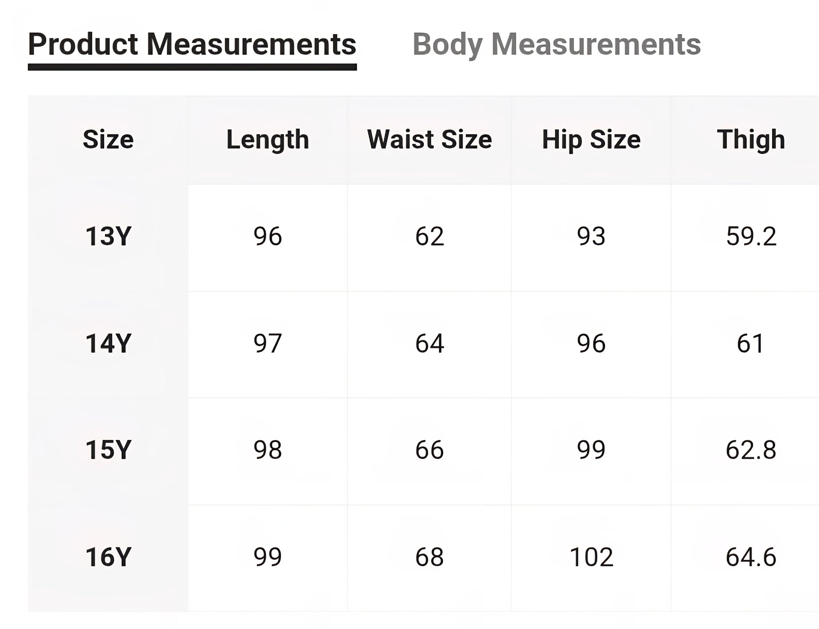Click the Length column header

[x=268, y=140]
